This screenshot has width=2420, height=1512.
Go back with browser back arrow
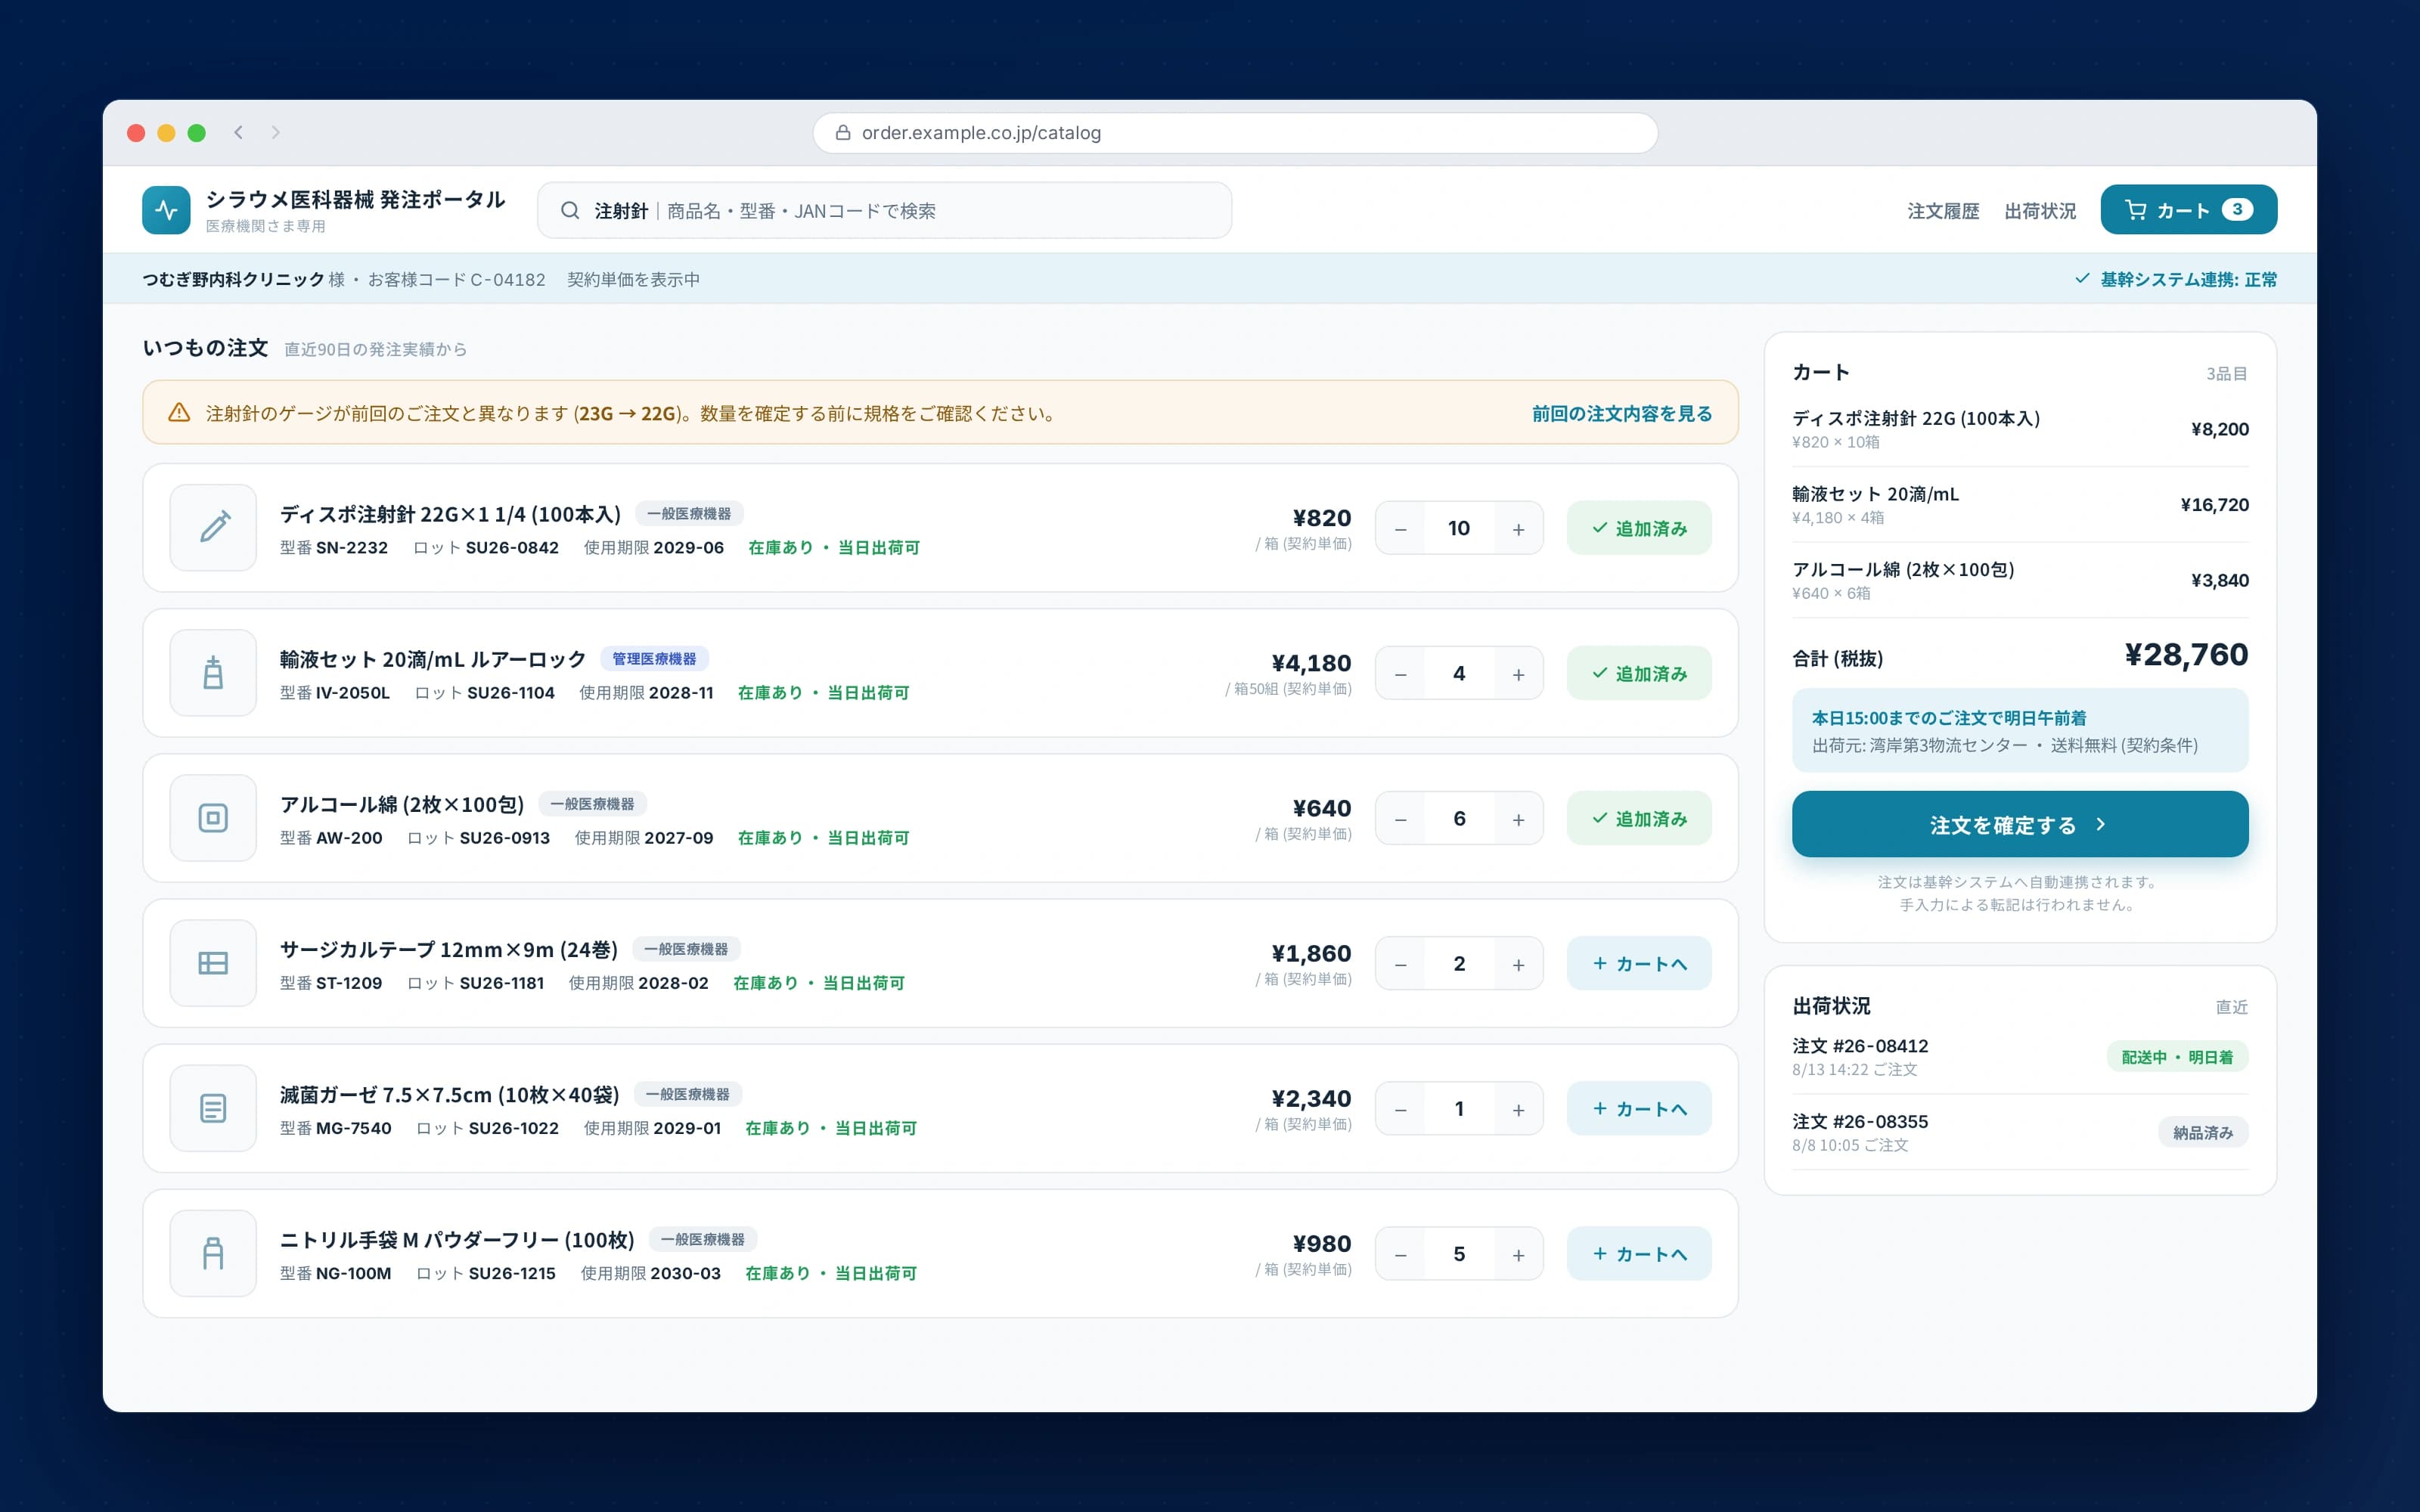[x=238, y=132]
